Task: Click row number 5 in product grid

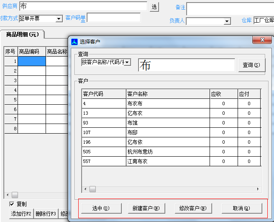Action: (x=11, y=100)
